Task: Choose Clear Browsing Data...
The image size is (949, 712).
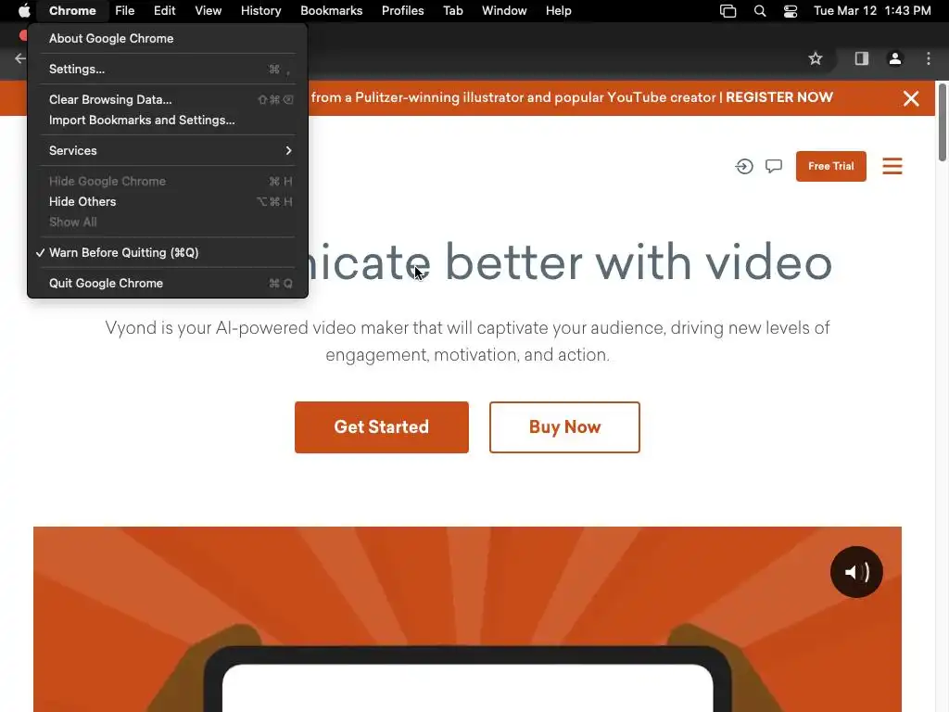Action: click(168, 99)
